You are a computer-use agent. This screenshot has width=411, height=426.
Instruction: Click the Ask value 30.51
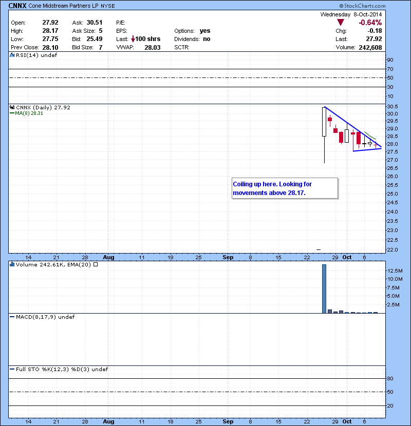tap(95, 23)
